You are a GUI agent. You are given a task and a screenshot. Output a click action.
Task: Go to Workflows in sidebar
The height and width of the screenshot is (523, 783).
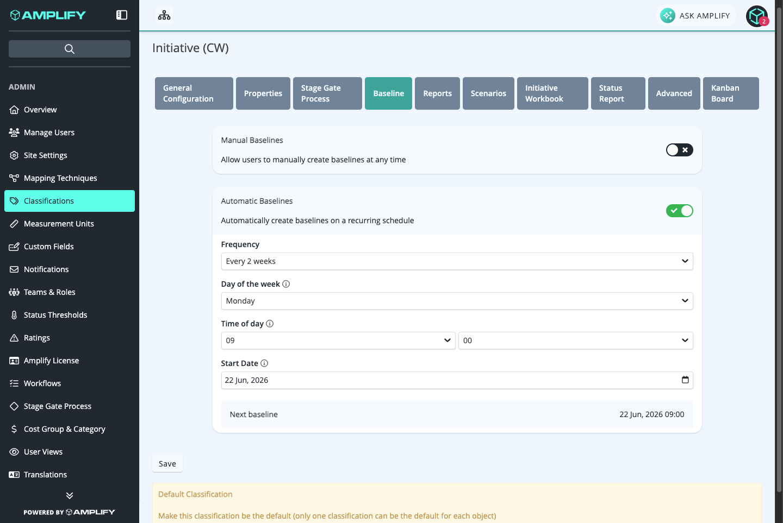click(x=70, y=383)
